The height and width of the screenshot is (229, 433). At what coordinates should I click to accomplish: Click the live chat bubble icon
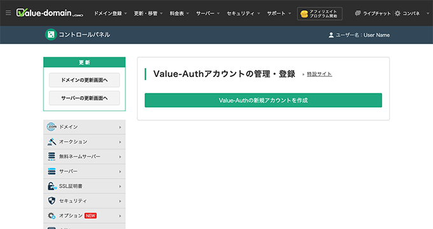[x=358, y=13]
